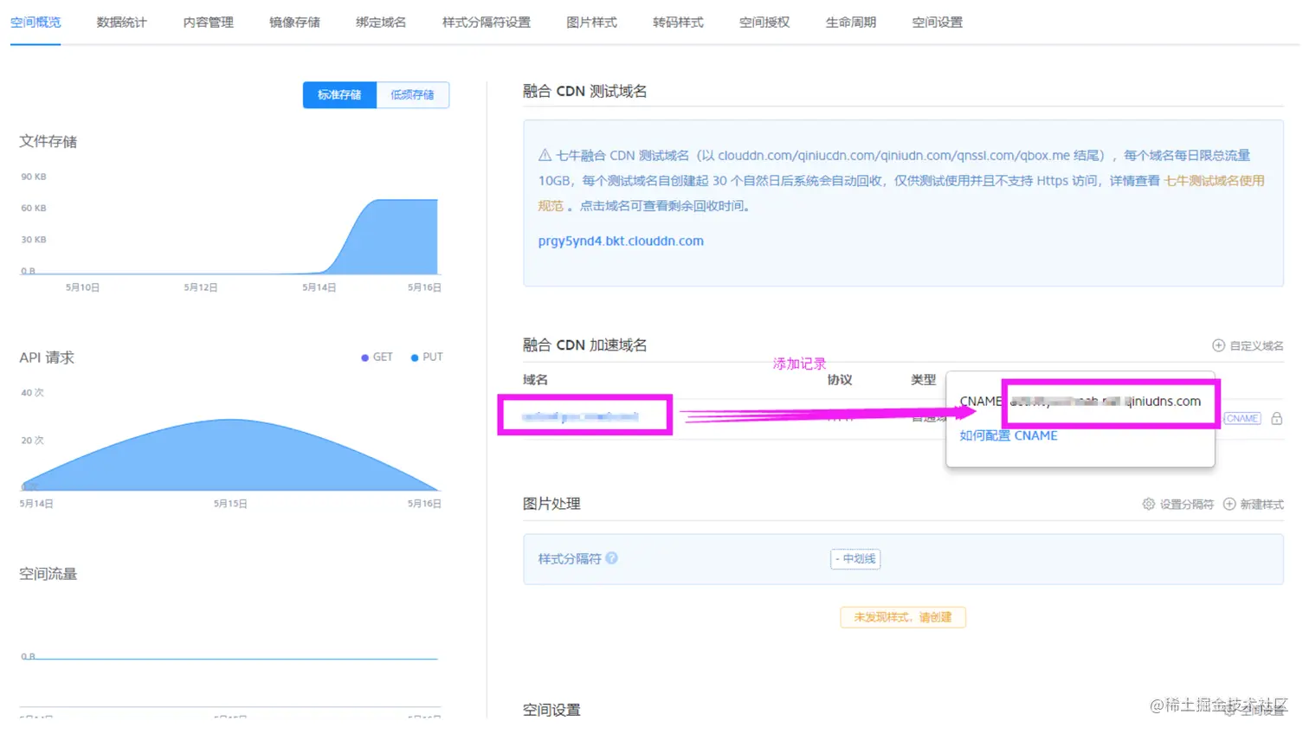Select the 样式分隔符设置 tab

point(487,23)
